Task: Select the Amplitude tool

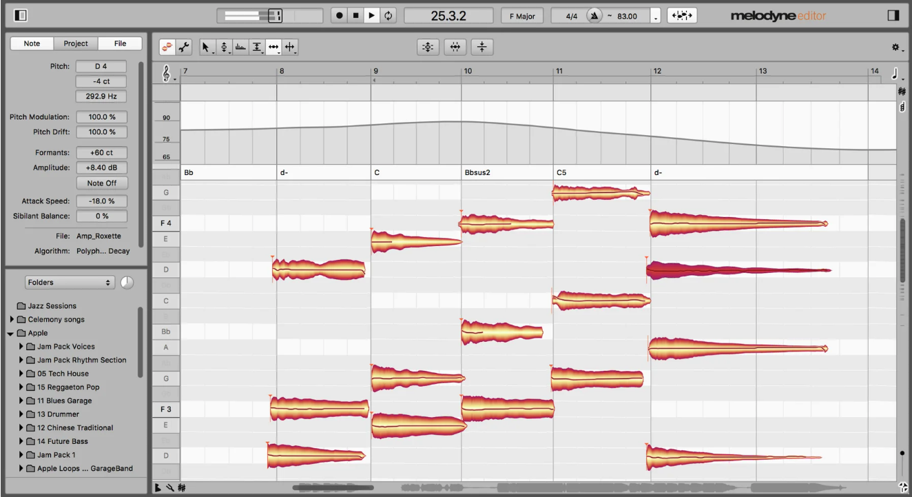Action: click(257, 47)
